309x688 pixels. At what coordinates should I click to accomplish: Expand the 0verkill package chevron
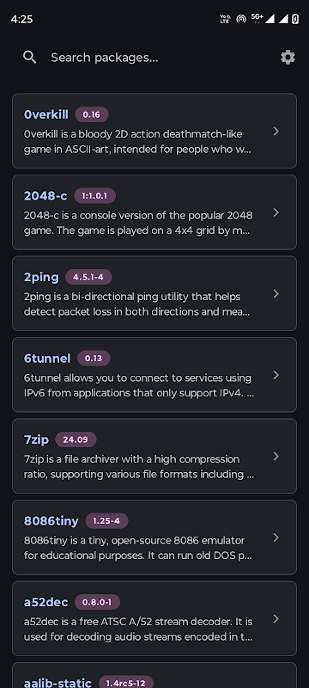[x=276, y=132]
